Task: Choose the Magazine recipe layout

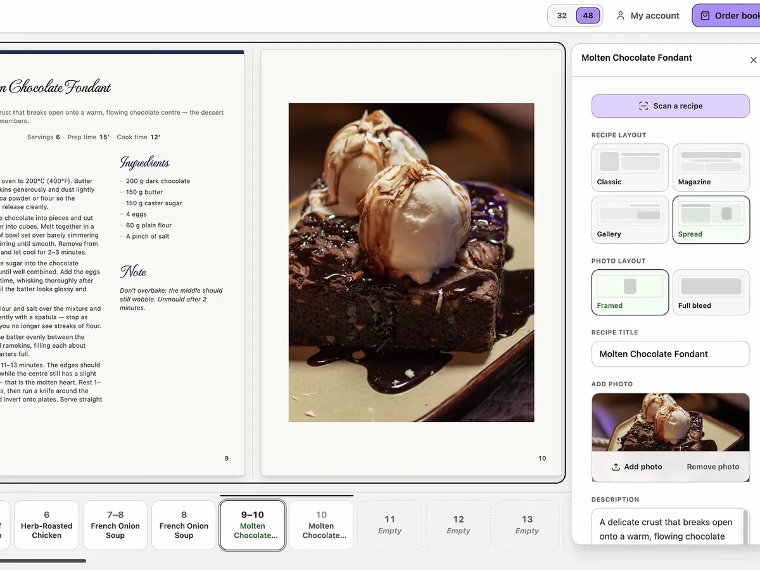Action: tap(711, 167)
